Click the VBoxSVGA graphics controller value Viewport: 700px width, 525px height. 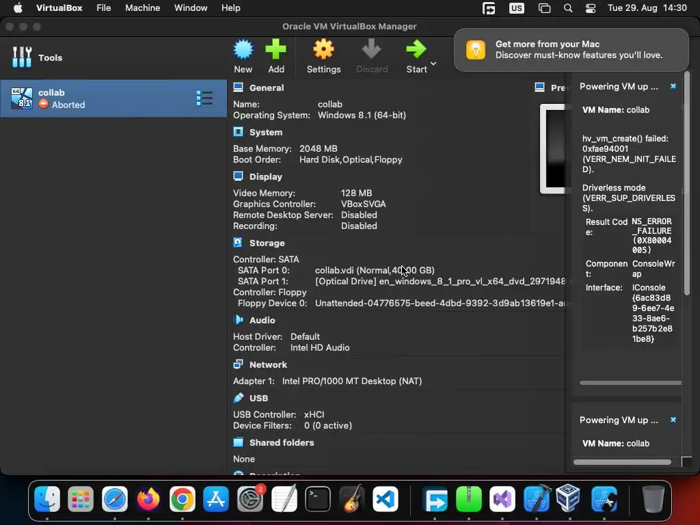click(x=364, y=204)
